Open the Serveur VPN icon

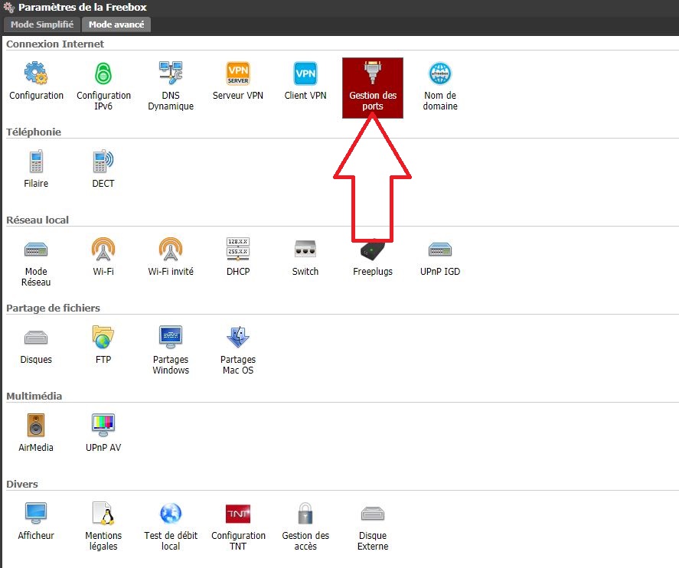(238, 81)
